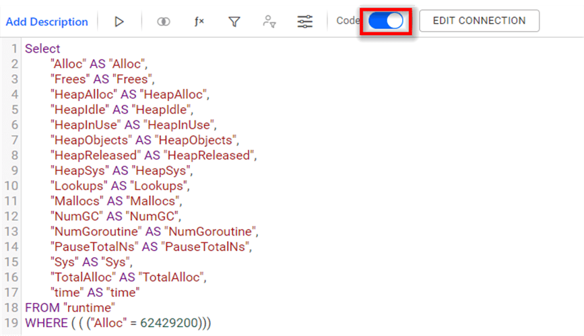The height and width of the screenshot is (336, 584).
Task: Click the "time" AS "time" line
Action: pyautogui.click(x=95, y=292)
